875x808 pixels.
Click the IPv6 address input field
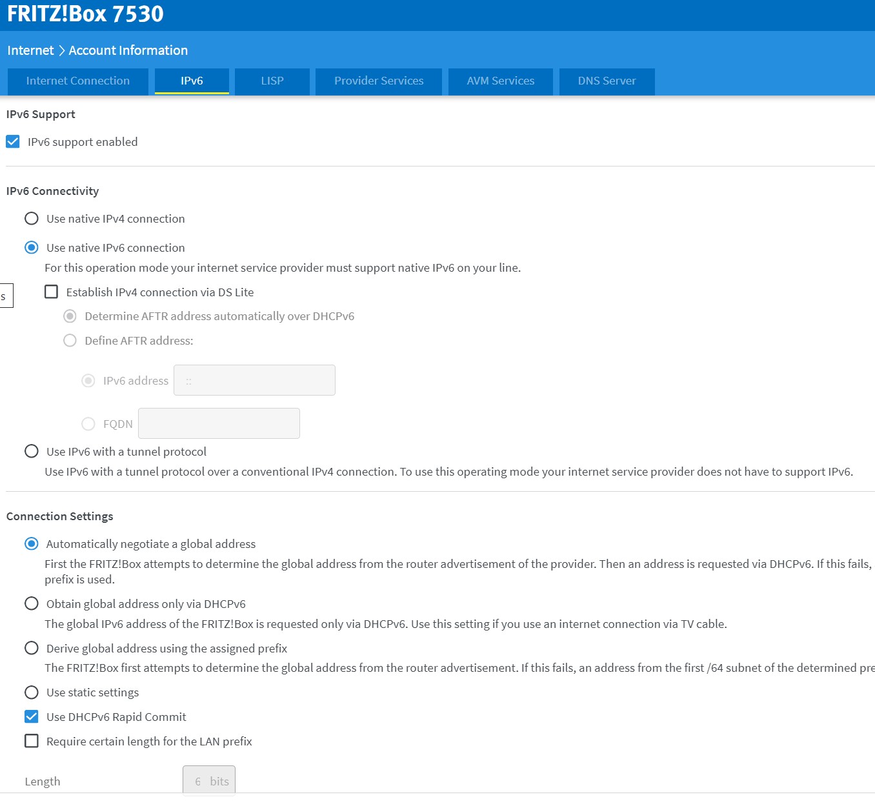254,380
